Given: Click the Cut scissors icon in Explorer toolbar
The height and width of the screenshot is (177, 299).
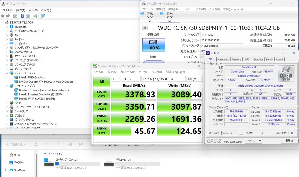Looking at the screenshot, I should tap(36, 144).
